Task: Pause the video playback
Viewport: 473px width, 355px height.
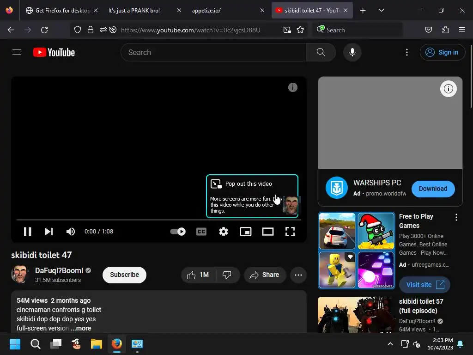Action: 27,232
